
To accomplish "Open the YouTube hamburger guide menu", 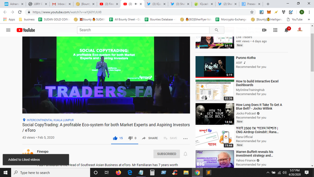I will click(8, 30).
